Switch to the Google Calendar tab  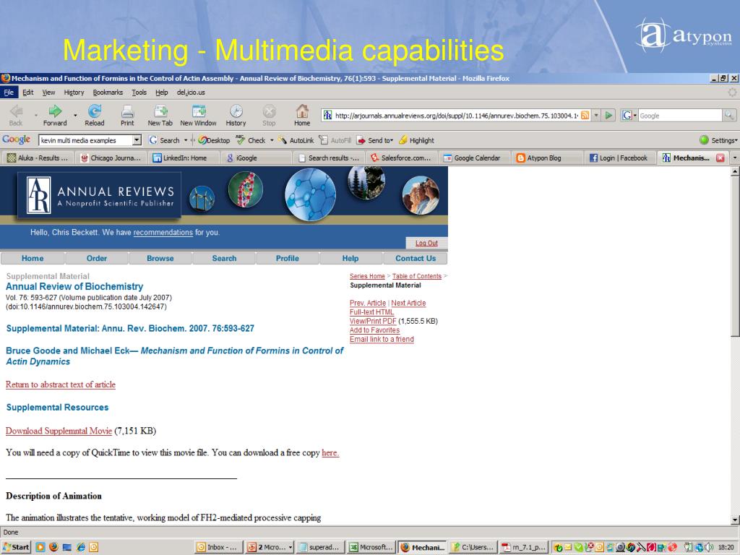(x=474, y=158)
